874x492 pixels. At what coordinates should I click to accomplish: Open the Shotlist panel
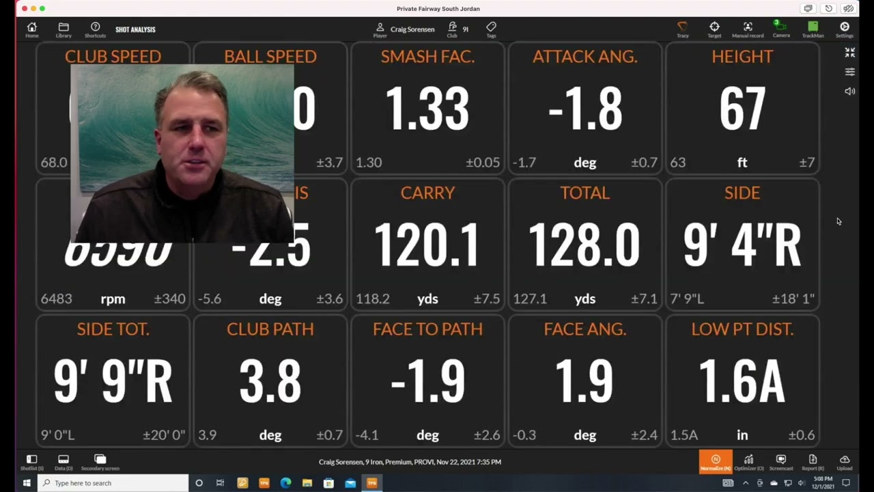pyautogui.click(x=31, y=463)
